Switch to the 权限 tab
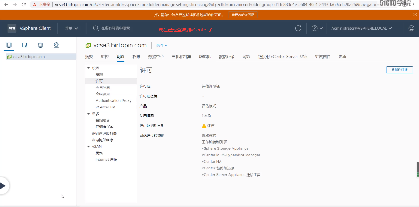The image size is (419, 207). tap(136, 57)
